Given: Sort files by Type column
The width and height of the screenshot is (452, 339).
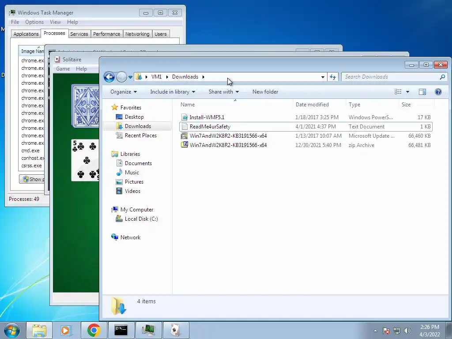Looking at the screenshot, I should (354, 104).
